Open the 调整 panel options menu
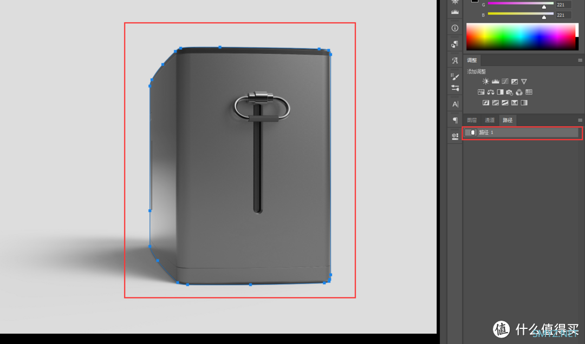 click(580, 60)
